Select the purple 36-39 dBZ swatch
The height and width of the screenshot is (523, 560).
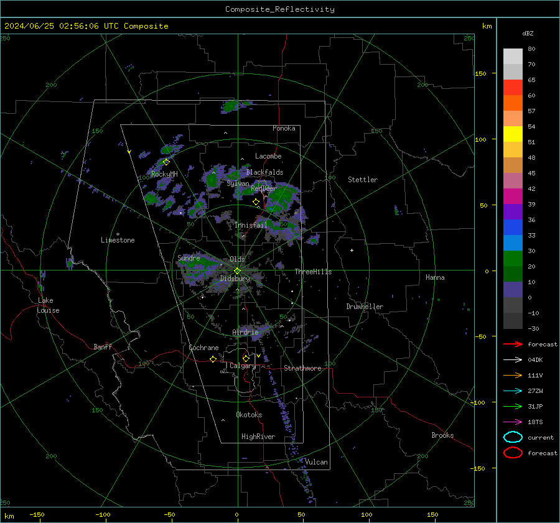coord(513,211)
